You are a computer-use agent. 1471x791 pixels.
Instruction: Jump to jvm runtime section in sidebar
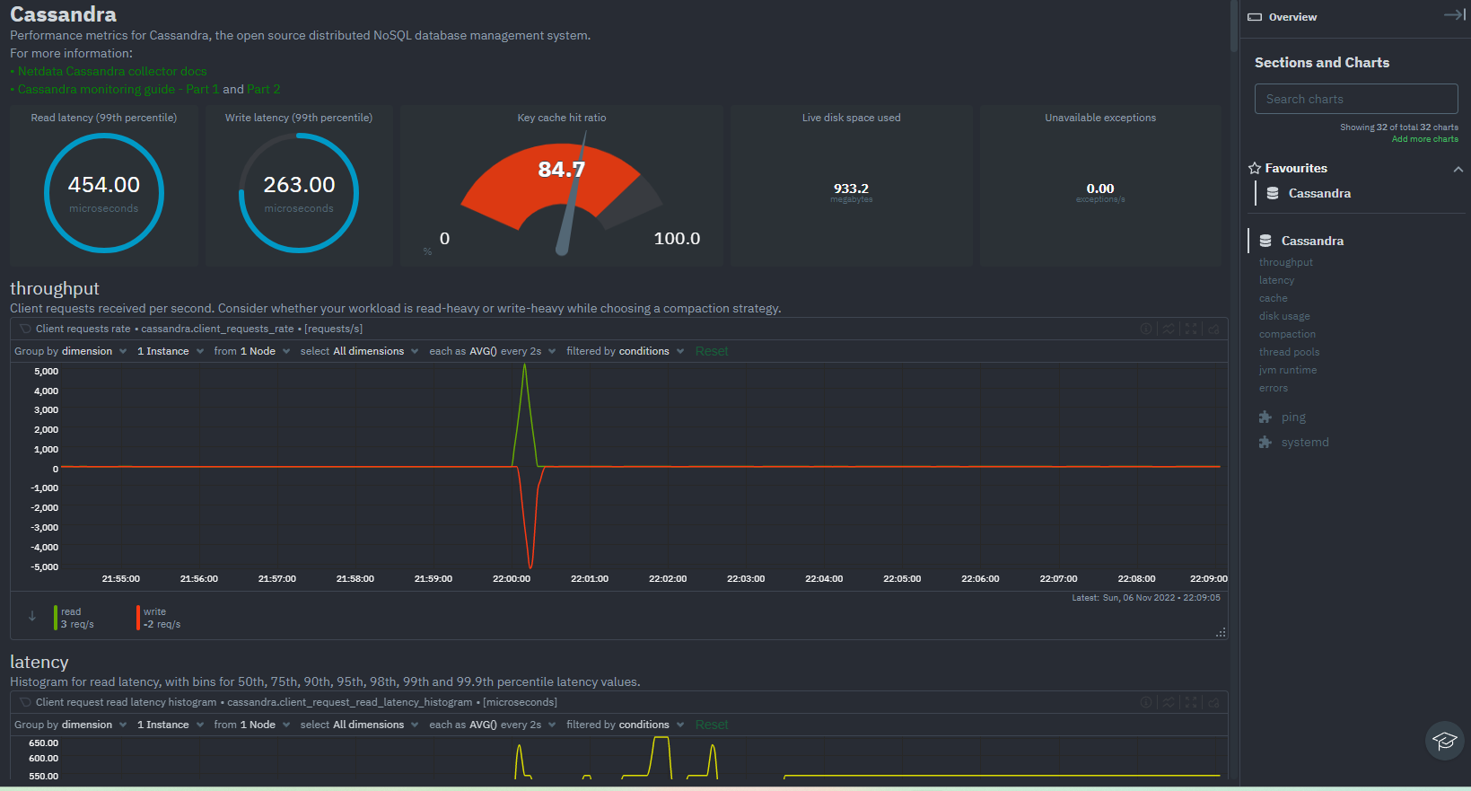click(1287, 371)
